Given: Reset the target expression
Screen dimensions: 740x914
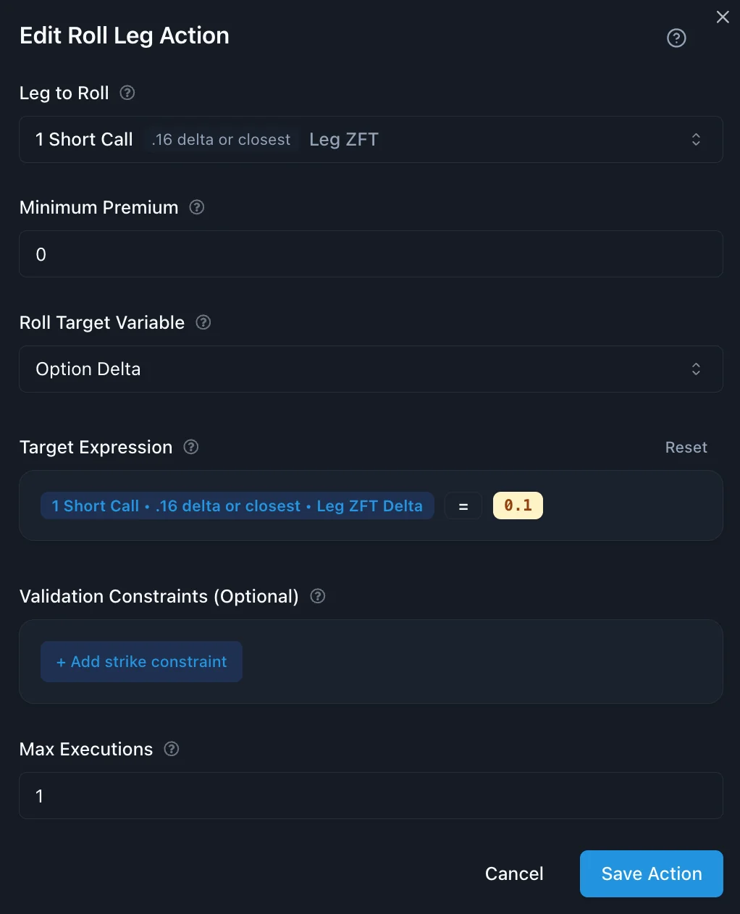Looking at the screenshot, I should 686,448.
